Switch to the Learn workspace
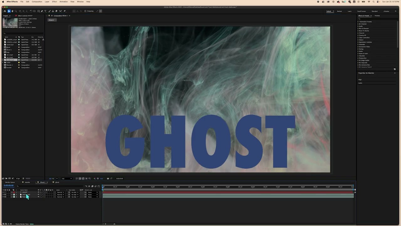Screen dimensions: 401x226 click(349, 11)
